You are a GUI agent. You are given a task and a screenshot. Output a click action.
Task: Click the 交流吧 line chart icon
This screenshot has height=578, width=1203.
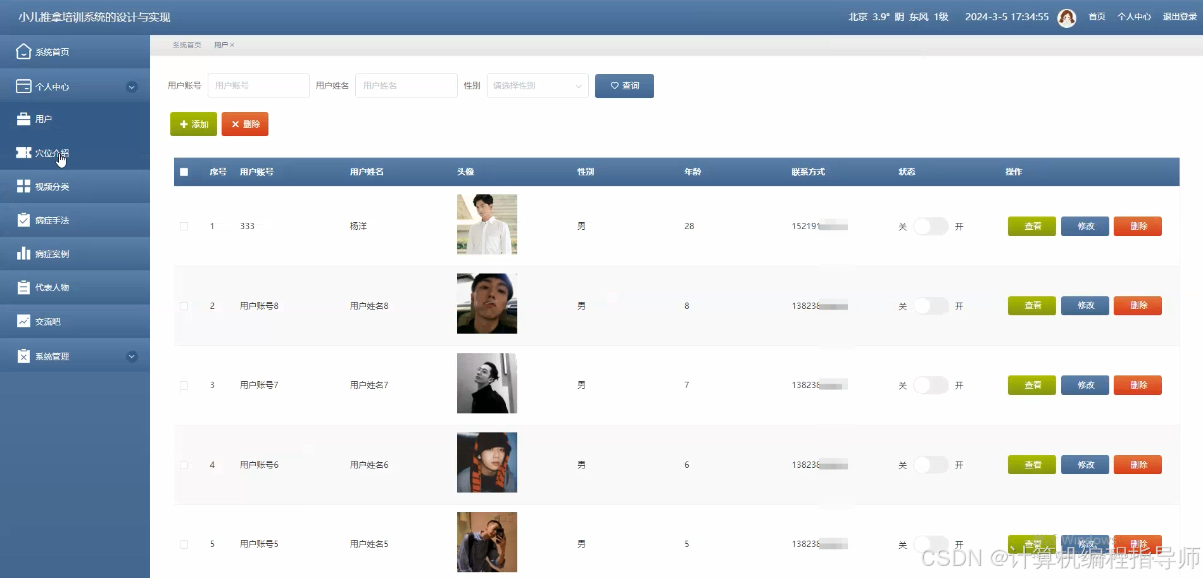[23, 321]
